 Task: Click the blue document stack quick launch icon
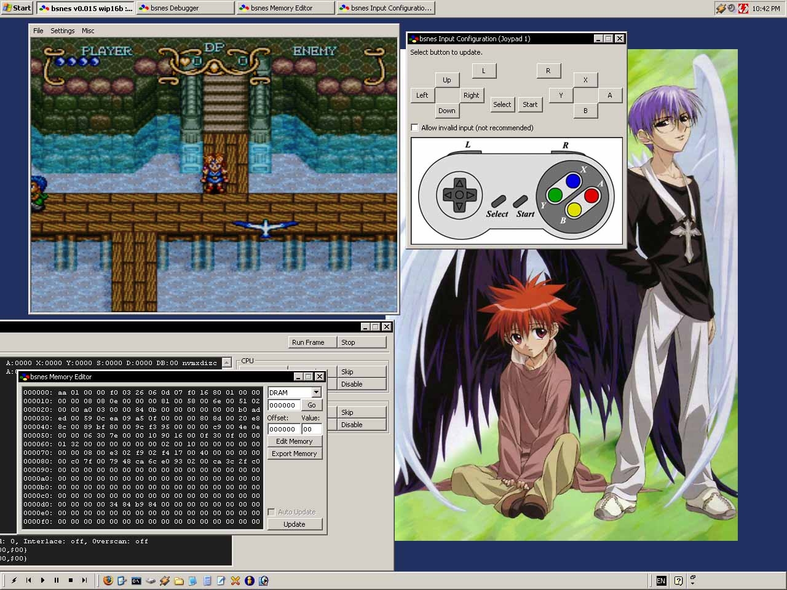(x=192, y=580)
